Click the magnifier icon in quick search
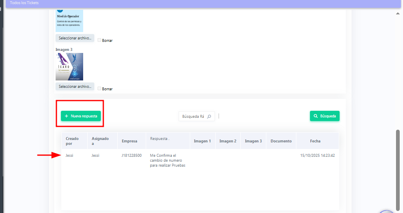The width and height of the screenshot is (403, 213). [x=209, y=117]
